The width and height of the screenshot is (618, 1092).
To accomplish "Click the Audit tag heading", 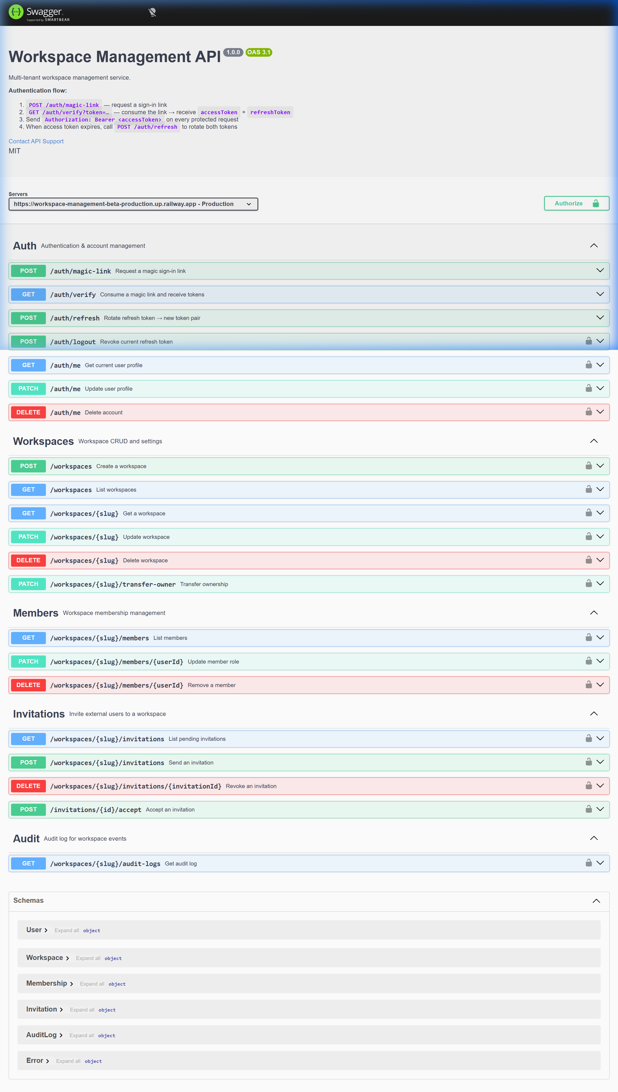I will tap(26, 839).
